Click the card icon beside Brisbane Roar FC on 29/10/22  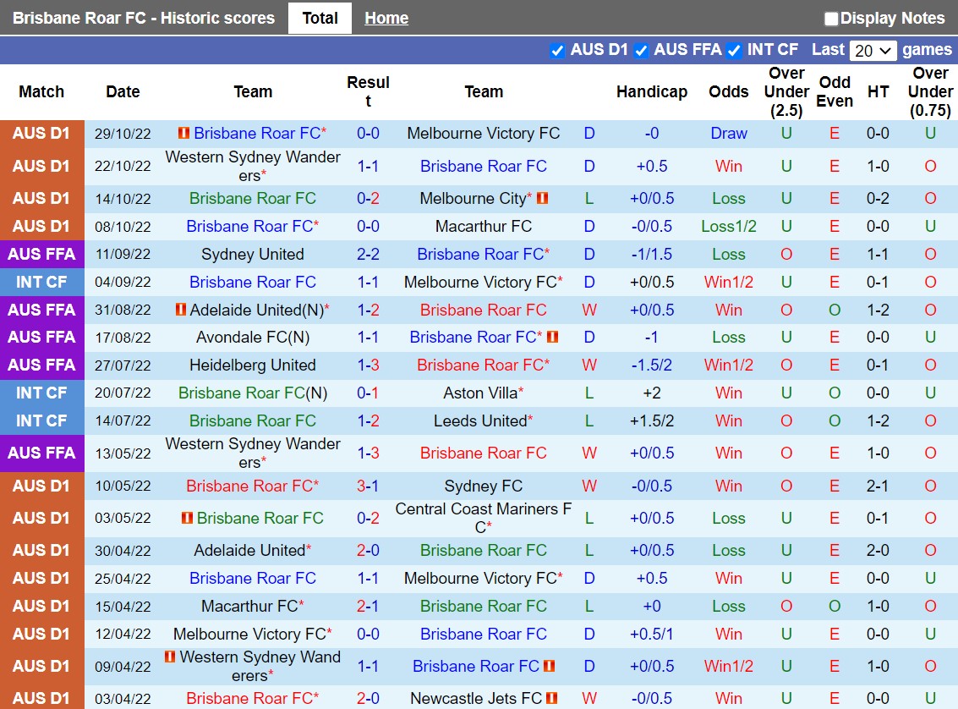click(x=185, y=133)
